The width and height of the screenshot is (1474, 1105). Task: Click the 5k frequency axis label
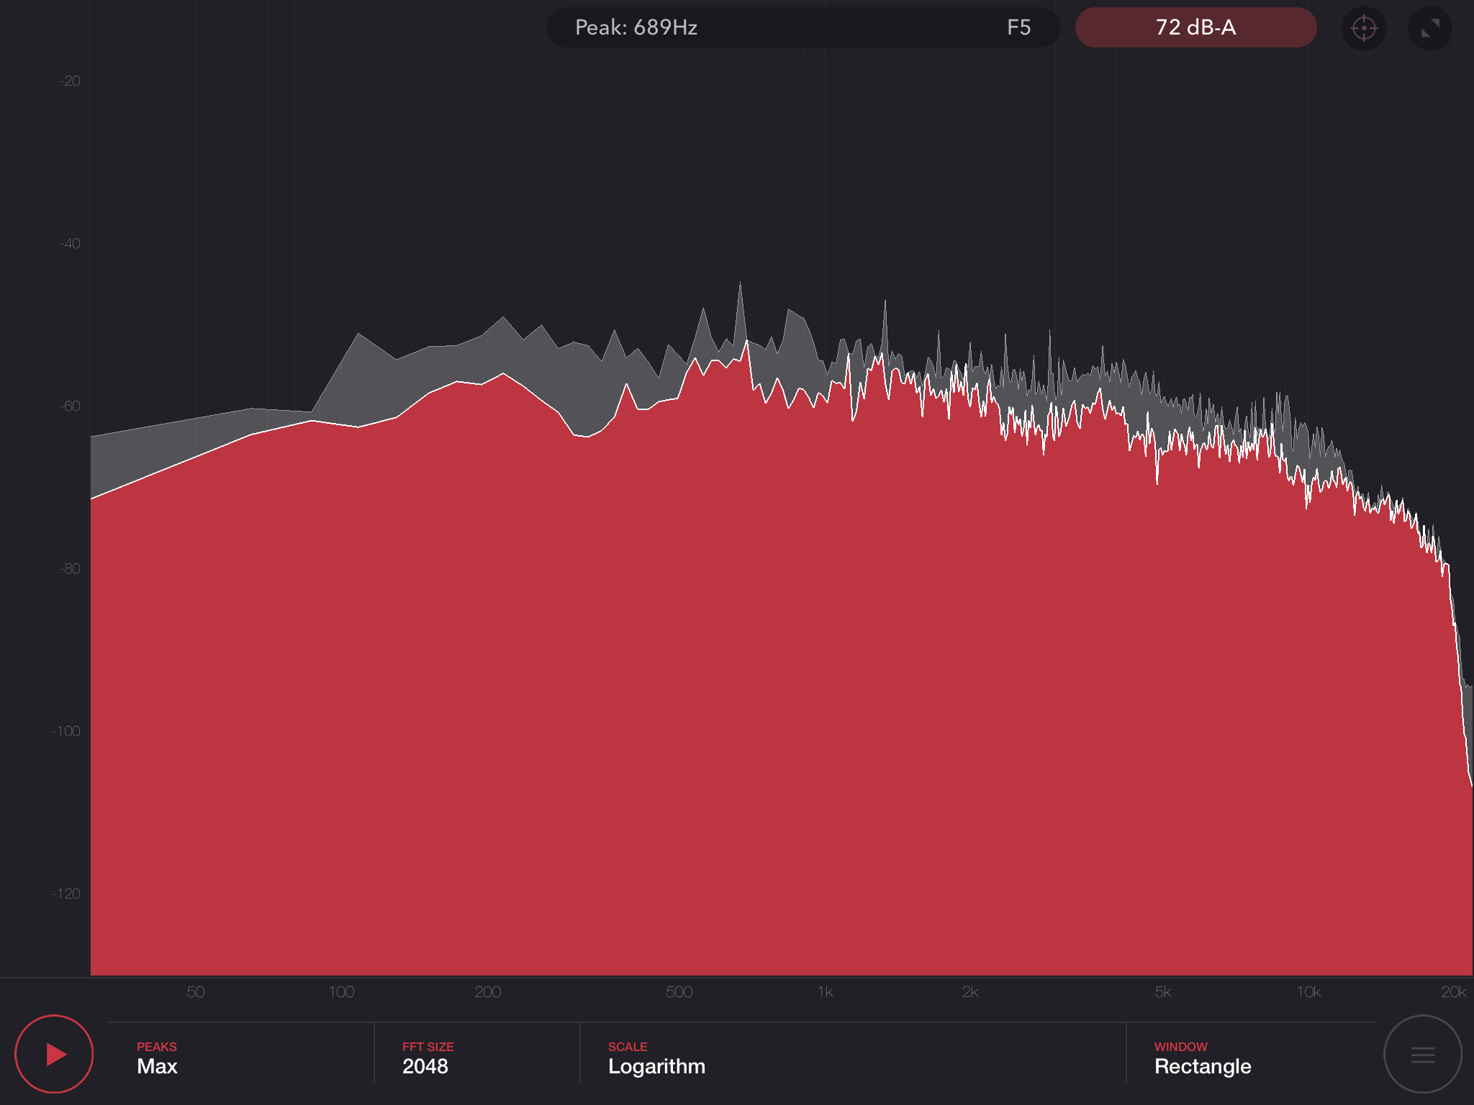1163,992
